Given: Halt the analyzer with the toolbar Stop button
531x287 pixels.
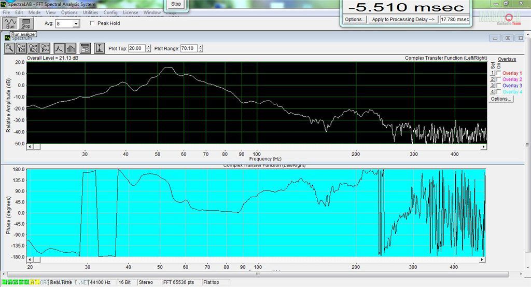Looking at the screenshot, I should (x=26, y=23).
